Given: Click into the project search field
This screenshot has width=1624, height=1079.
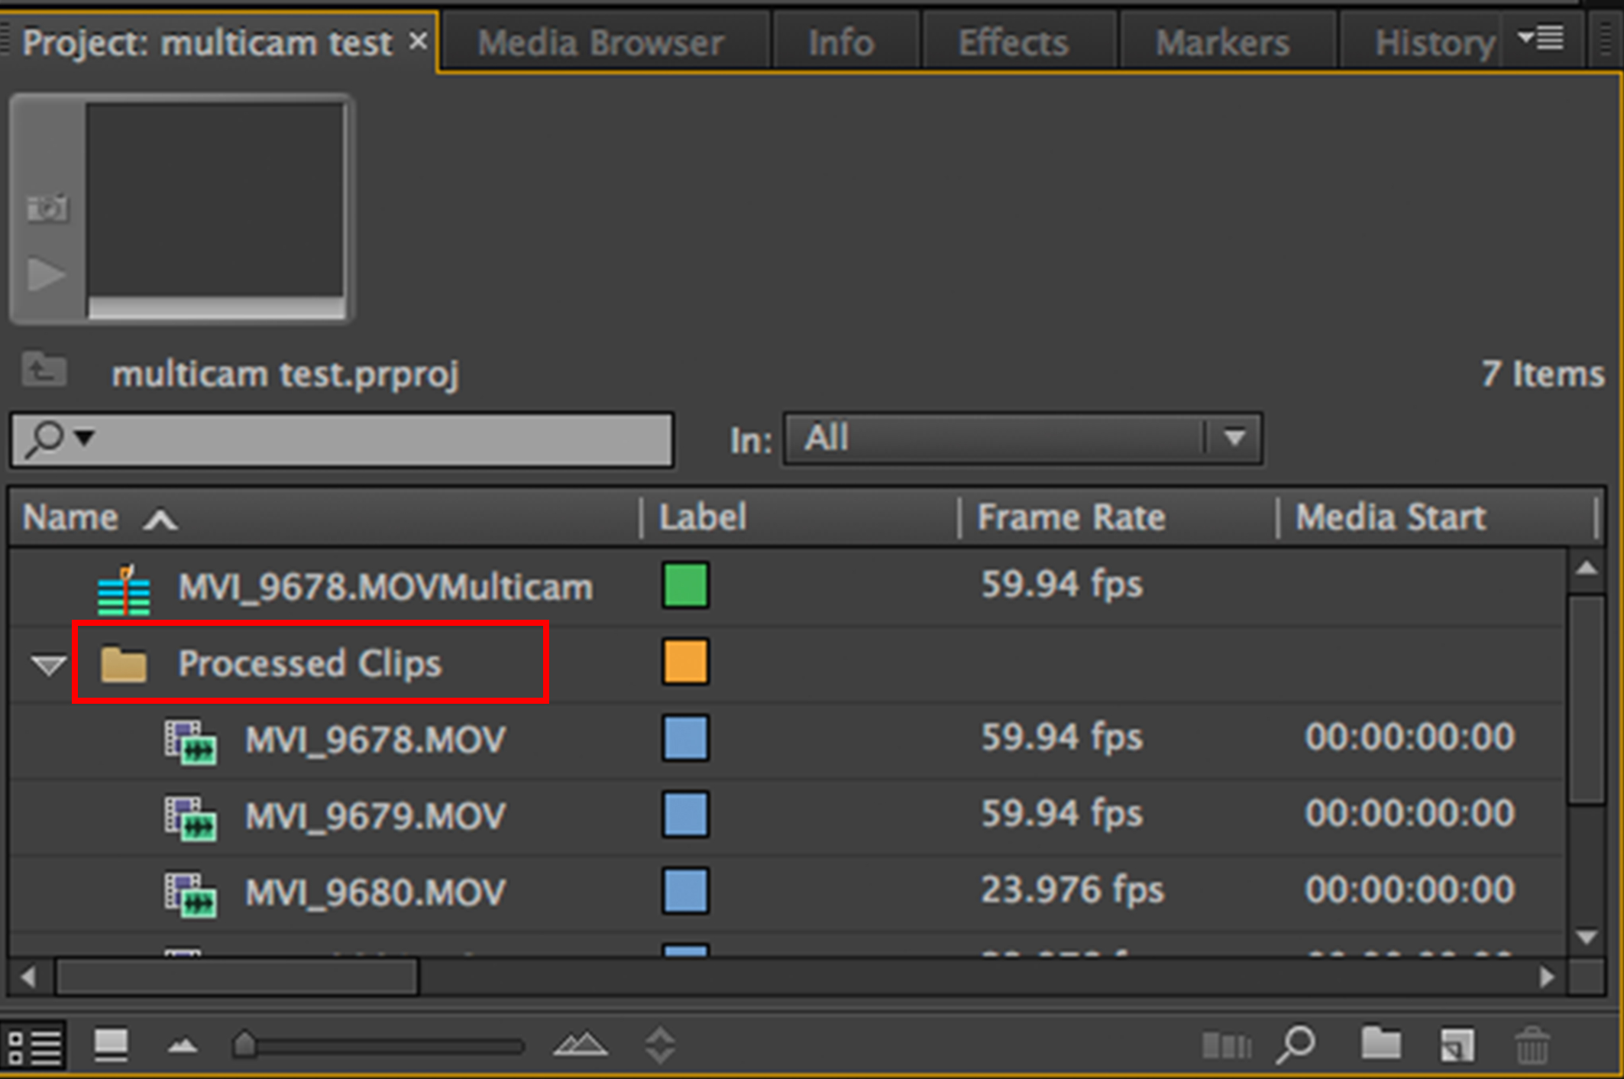Looking at the screenshot, I should 382,439.
